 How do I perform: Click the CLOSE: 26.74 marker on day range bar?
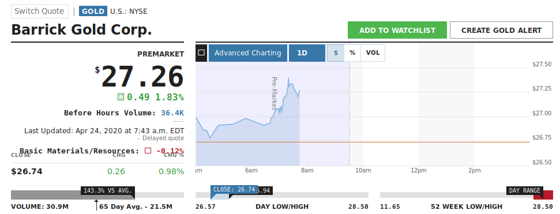(x=234, y=190)
